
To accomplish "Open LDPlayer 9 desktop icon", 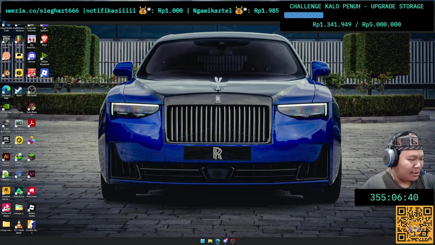I will [x=19, y=142].
